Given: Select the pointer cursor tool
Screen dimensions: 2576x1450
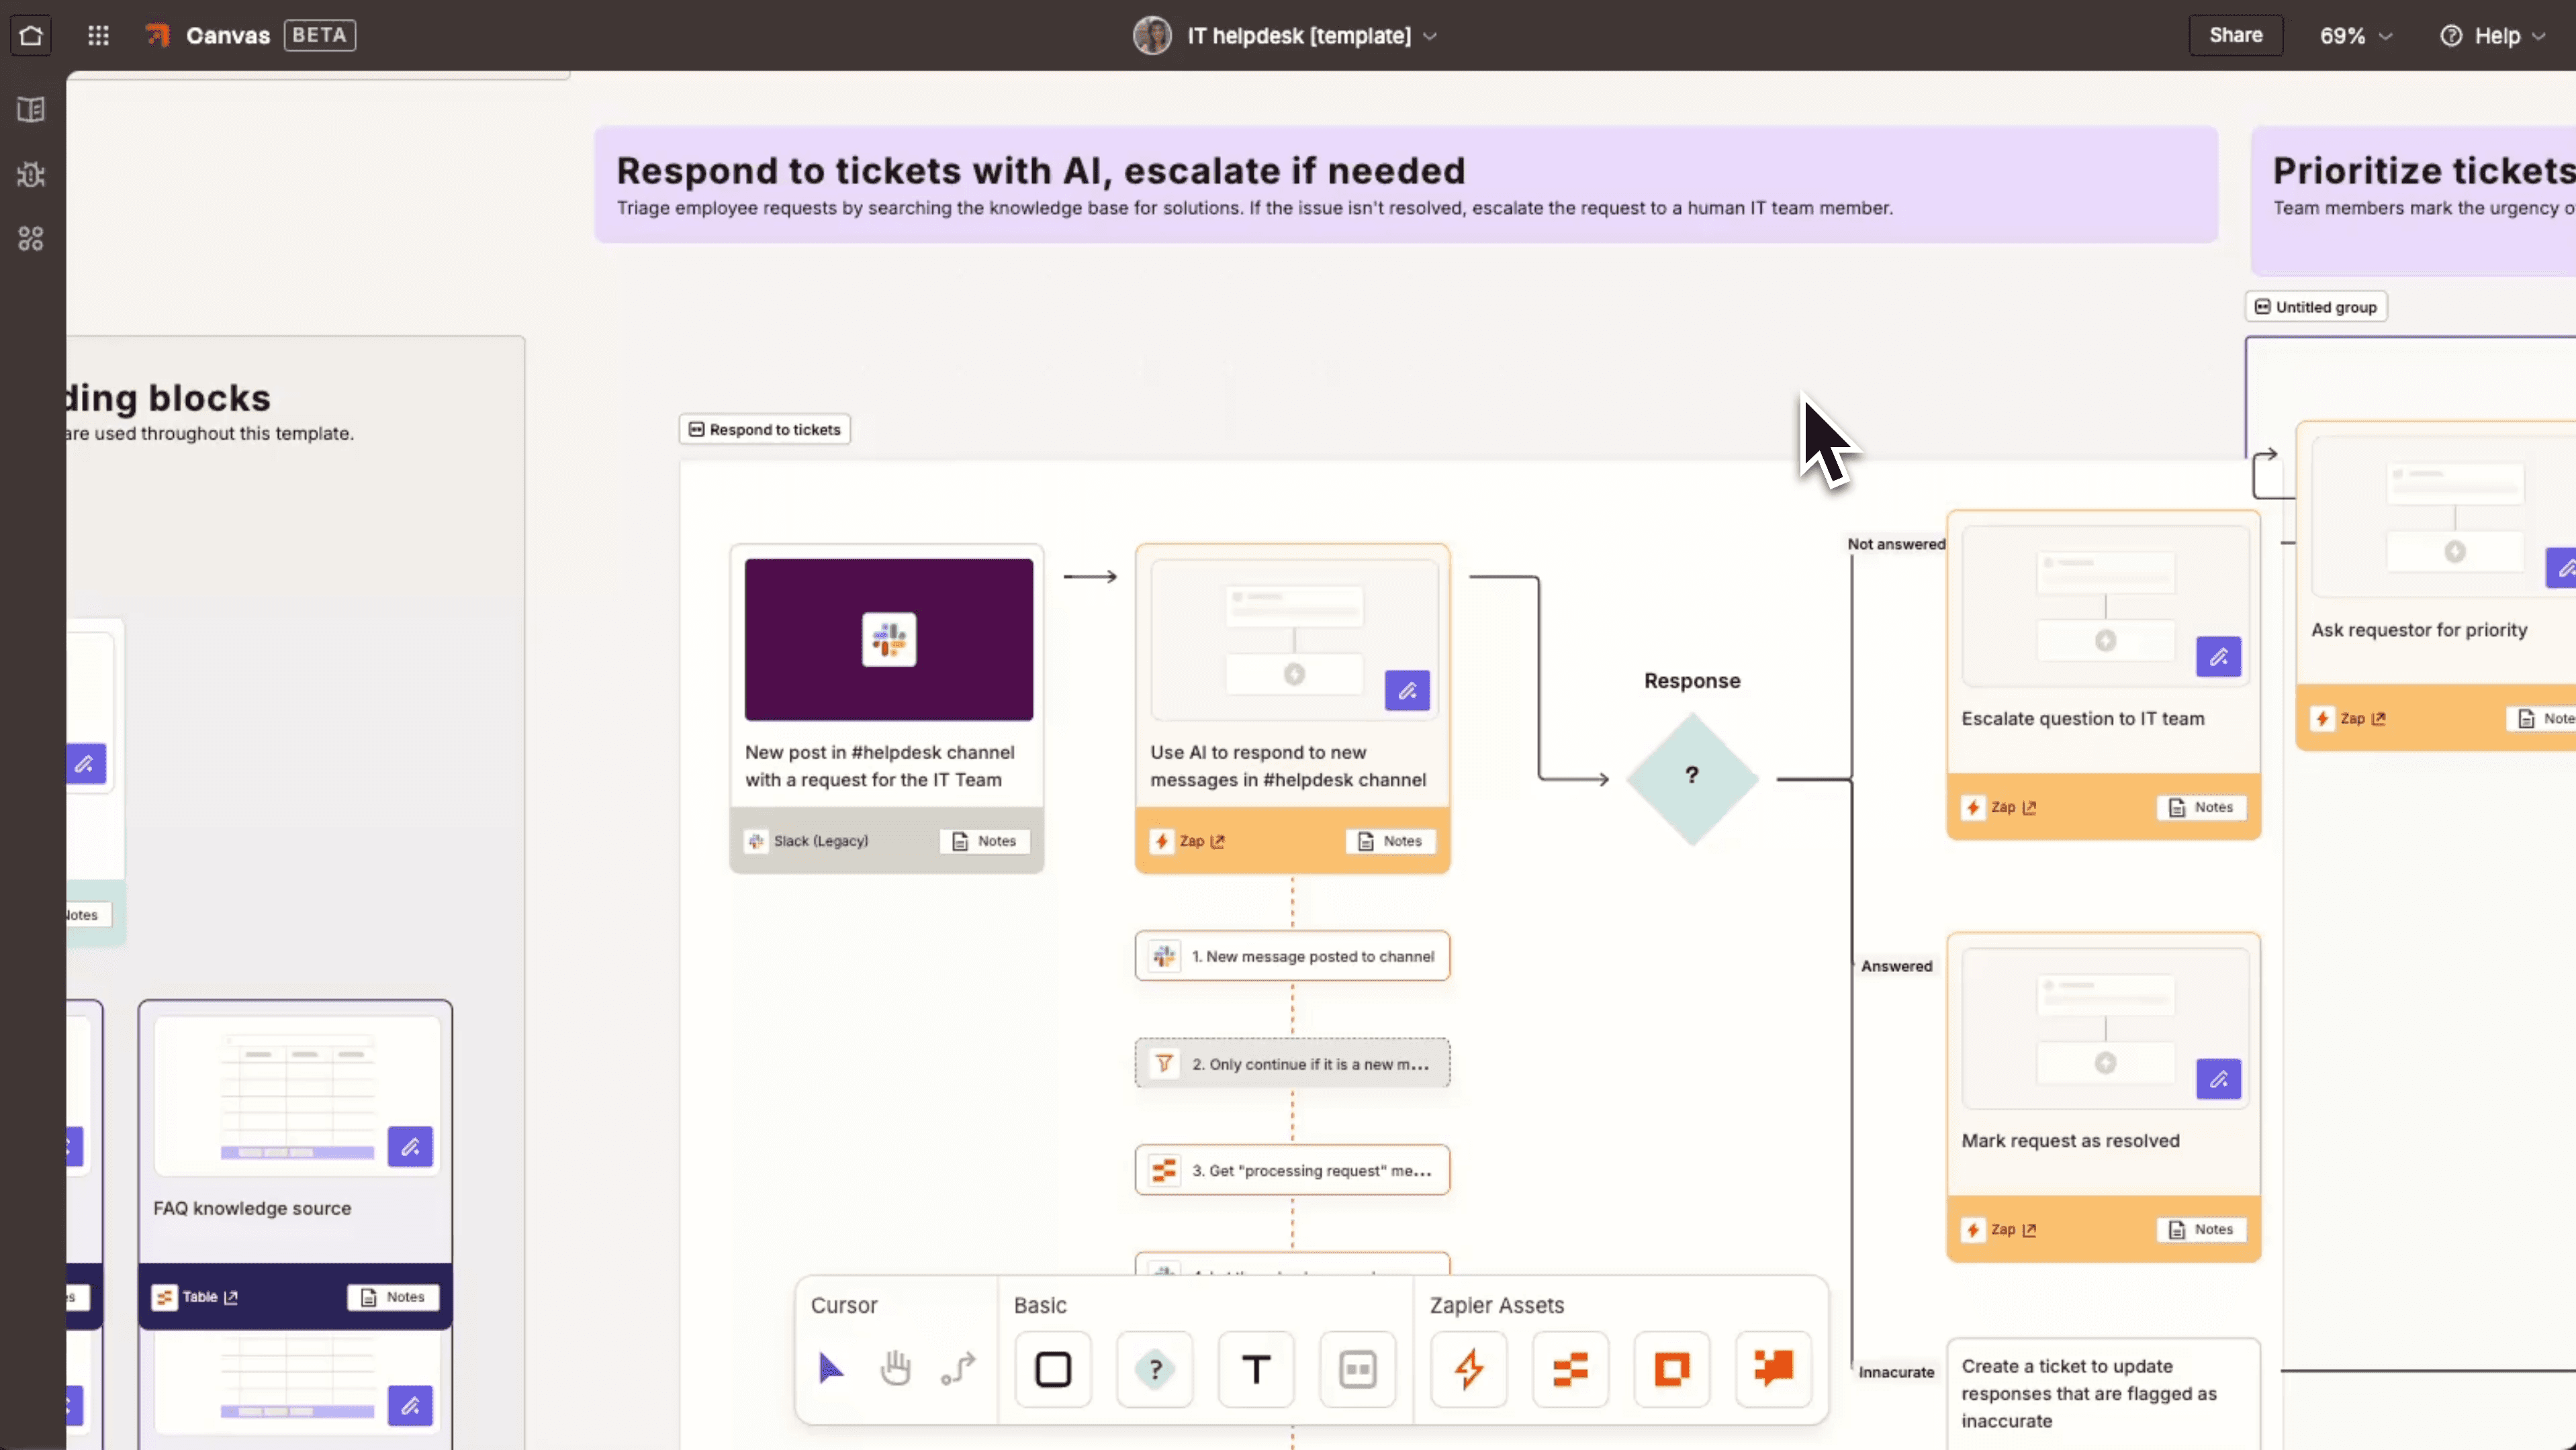Looking at the screenshot, I should 830,1369.
